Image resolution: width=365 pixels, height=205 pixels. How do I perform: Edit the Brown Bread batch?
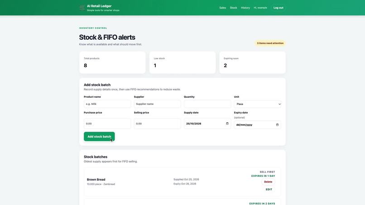pos(269,190)
